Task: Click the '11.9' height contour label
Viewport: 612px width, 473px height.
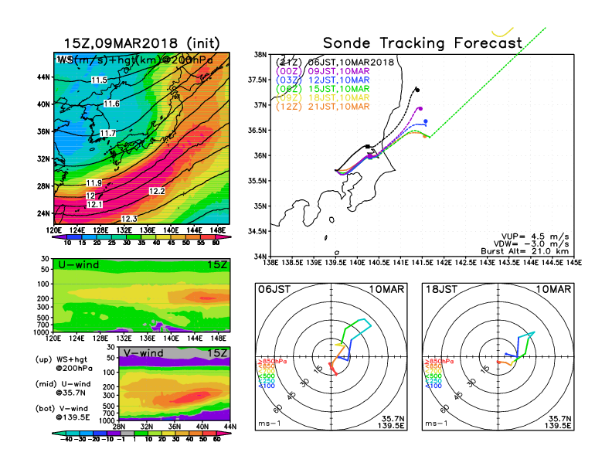Action: point(94,183)
